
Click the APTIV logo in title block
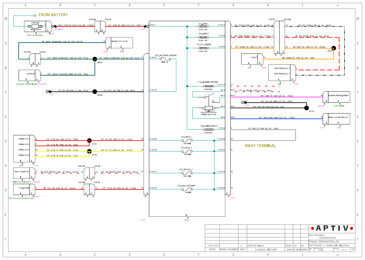pos(332,228)
